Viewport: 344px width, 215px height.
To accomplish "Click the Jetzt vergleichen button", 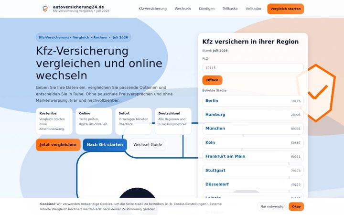I will pos(58,145).
